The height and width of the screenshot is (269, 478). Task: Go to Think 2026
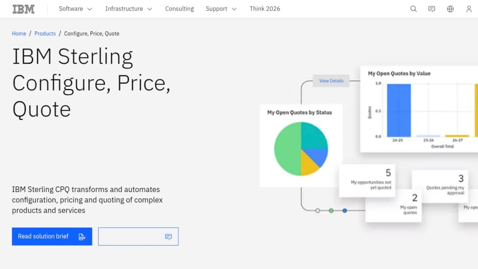pyautogui.click(x=265, y=9)
